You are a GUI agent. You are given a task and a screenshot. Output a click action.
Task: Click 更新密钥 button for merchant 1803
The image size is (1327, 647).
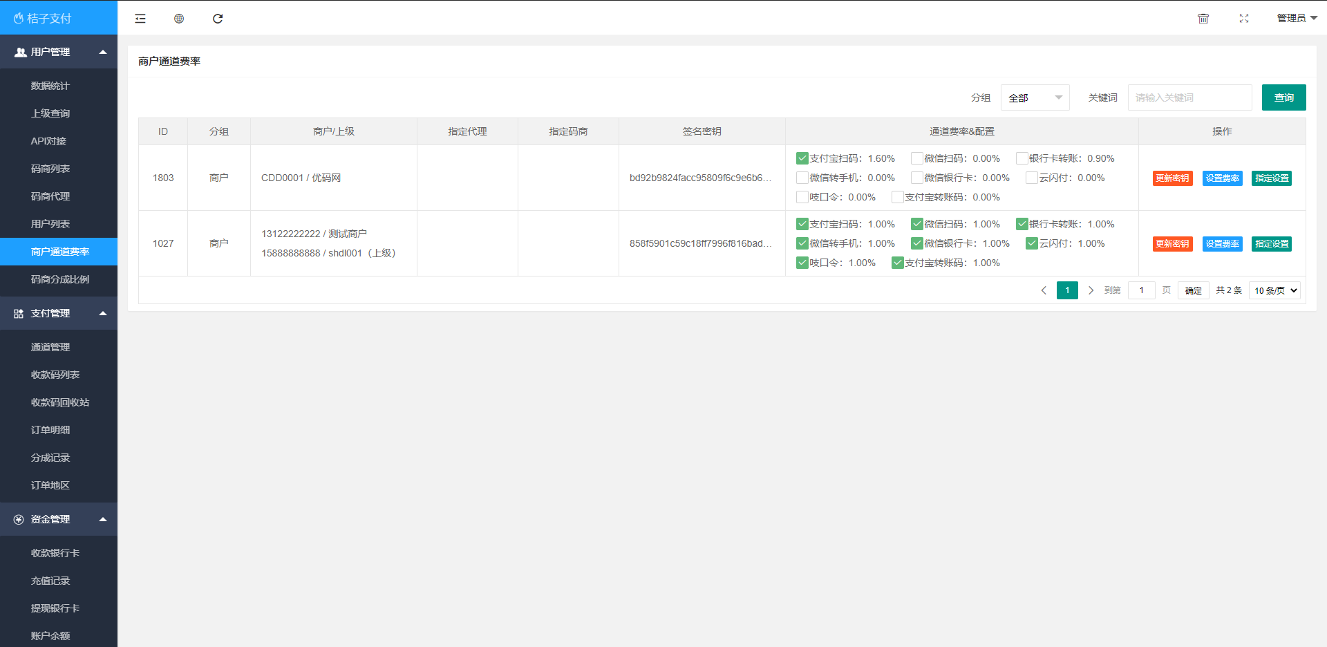click(1172, 178)
